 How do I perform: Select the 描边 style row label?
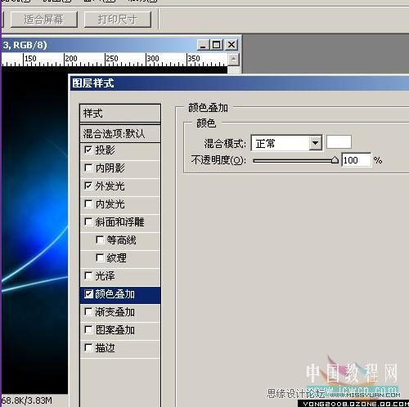(106, 348)
